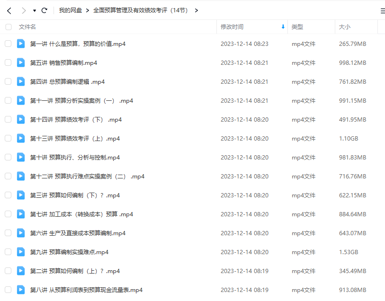The image size is (385, 301).
Task: Click video icon of 第十二讲 file
Action: pyautogui.click(x=21, y=176)
